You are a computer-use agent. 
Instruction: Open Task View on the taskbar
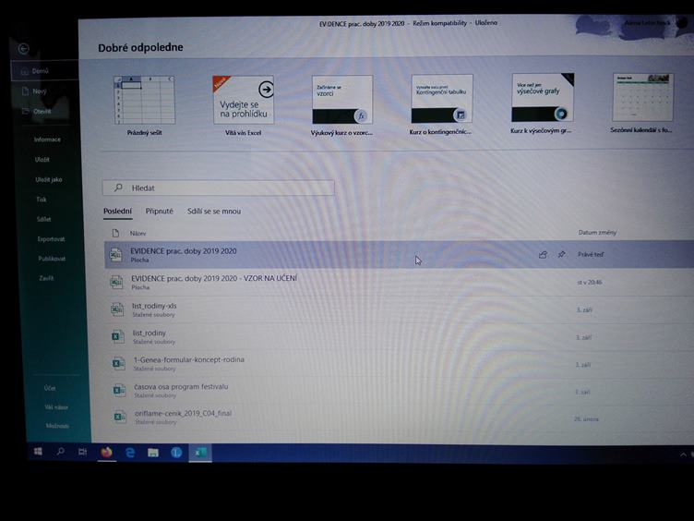click(x=82, y=452)
